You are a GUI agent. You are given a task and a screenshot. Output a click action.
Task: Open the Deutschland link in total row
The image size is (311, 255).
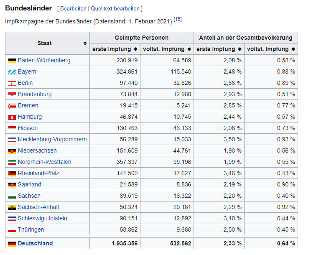click(x=35, y=243)
